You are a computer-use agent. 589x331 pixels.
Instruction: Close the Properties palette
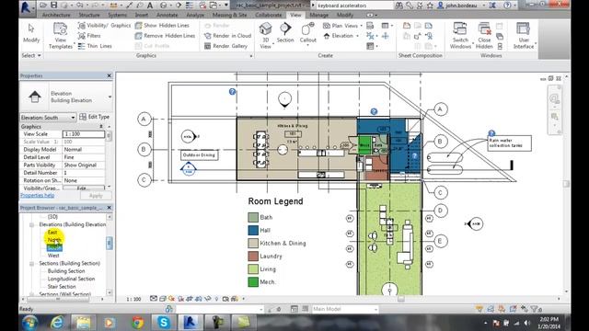[109, 75]
